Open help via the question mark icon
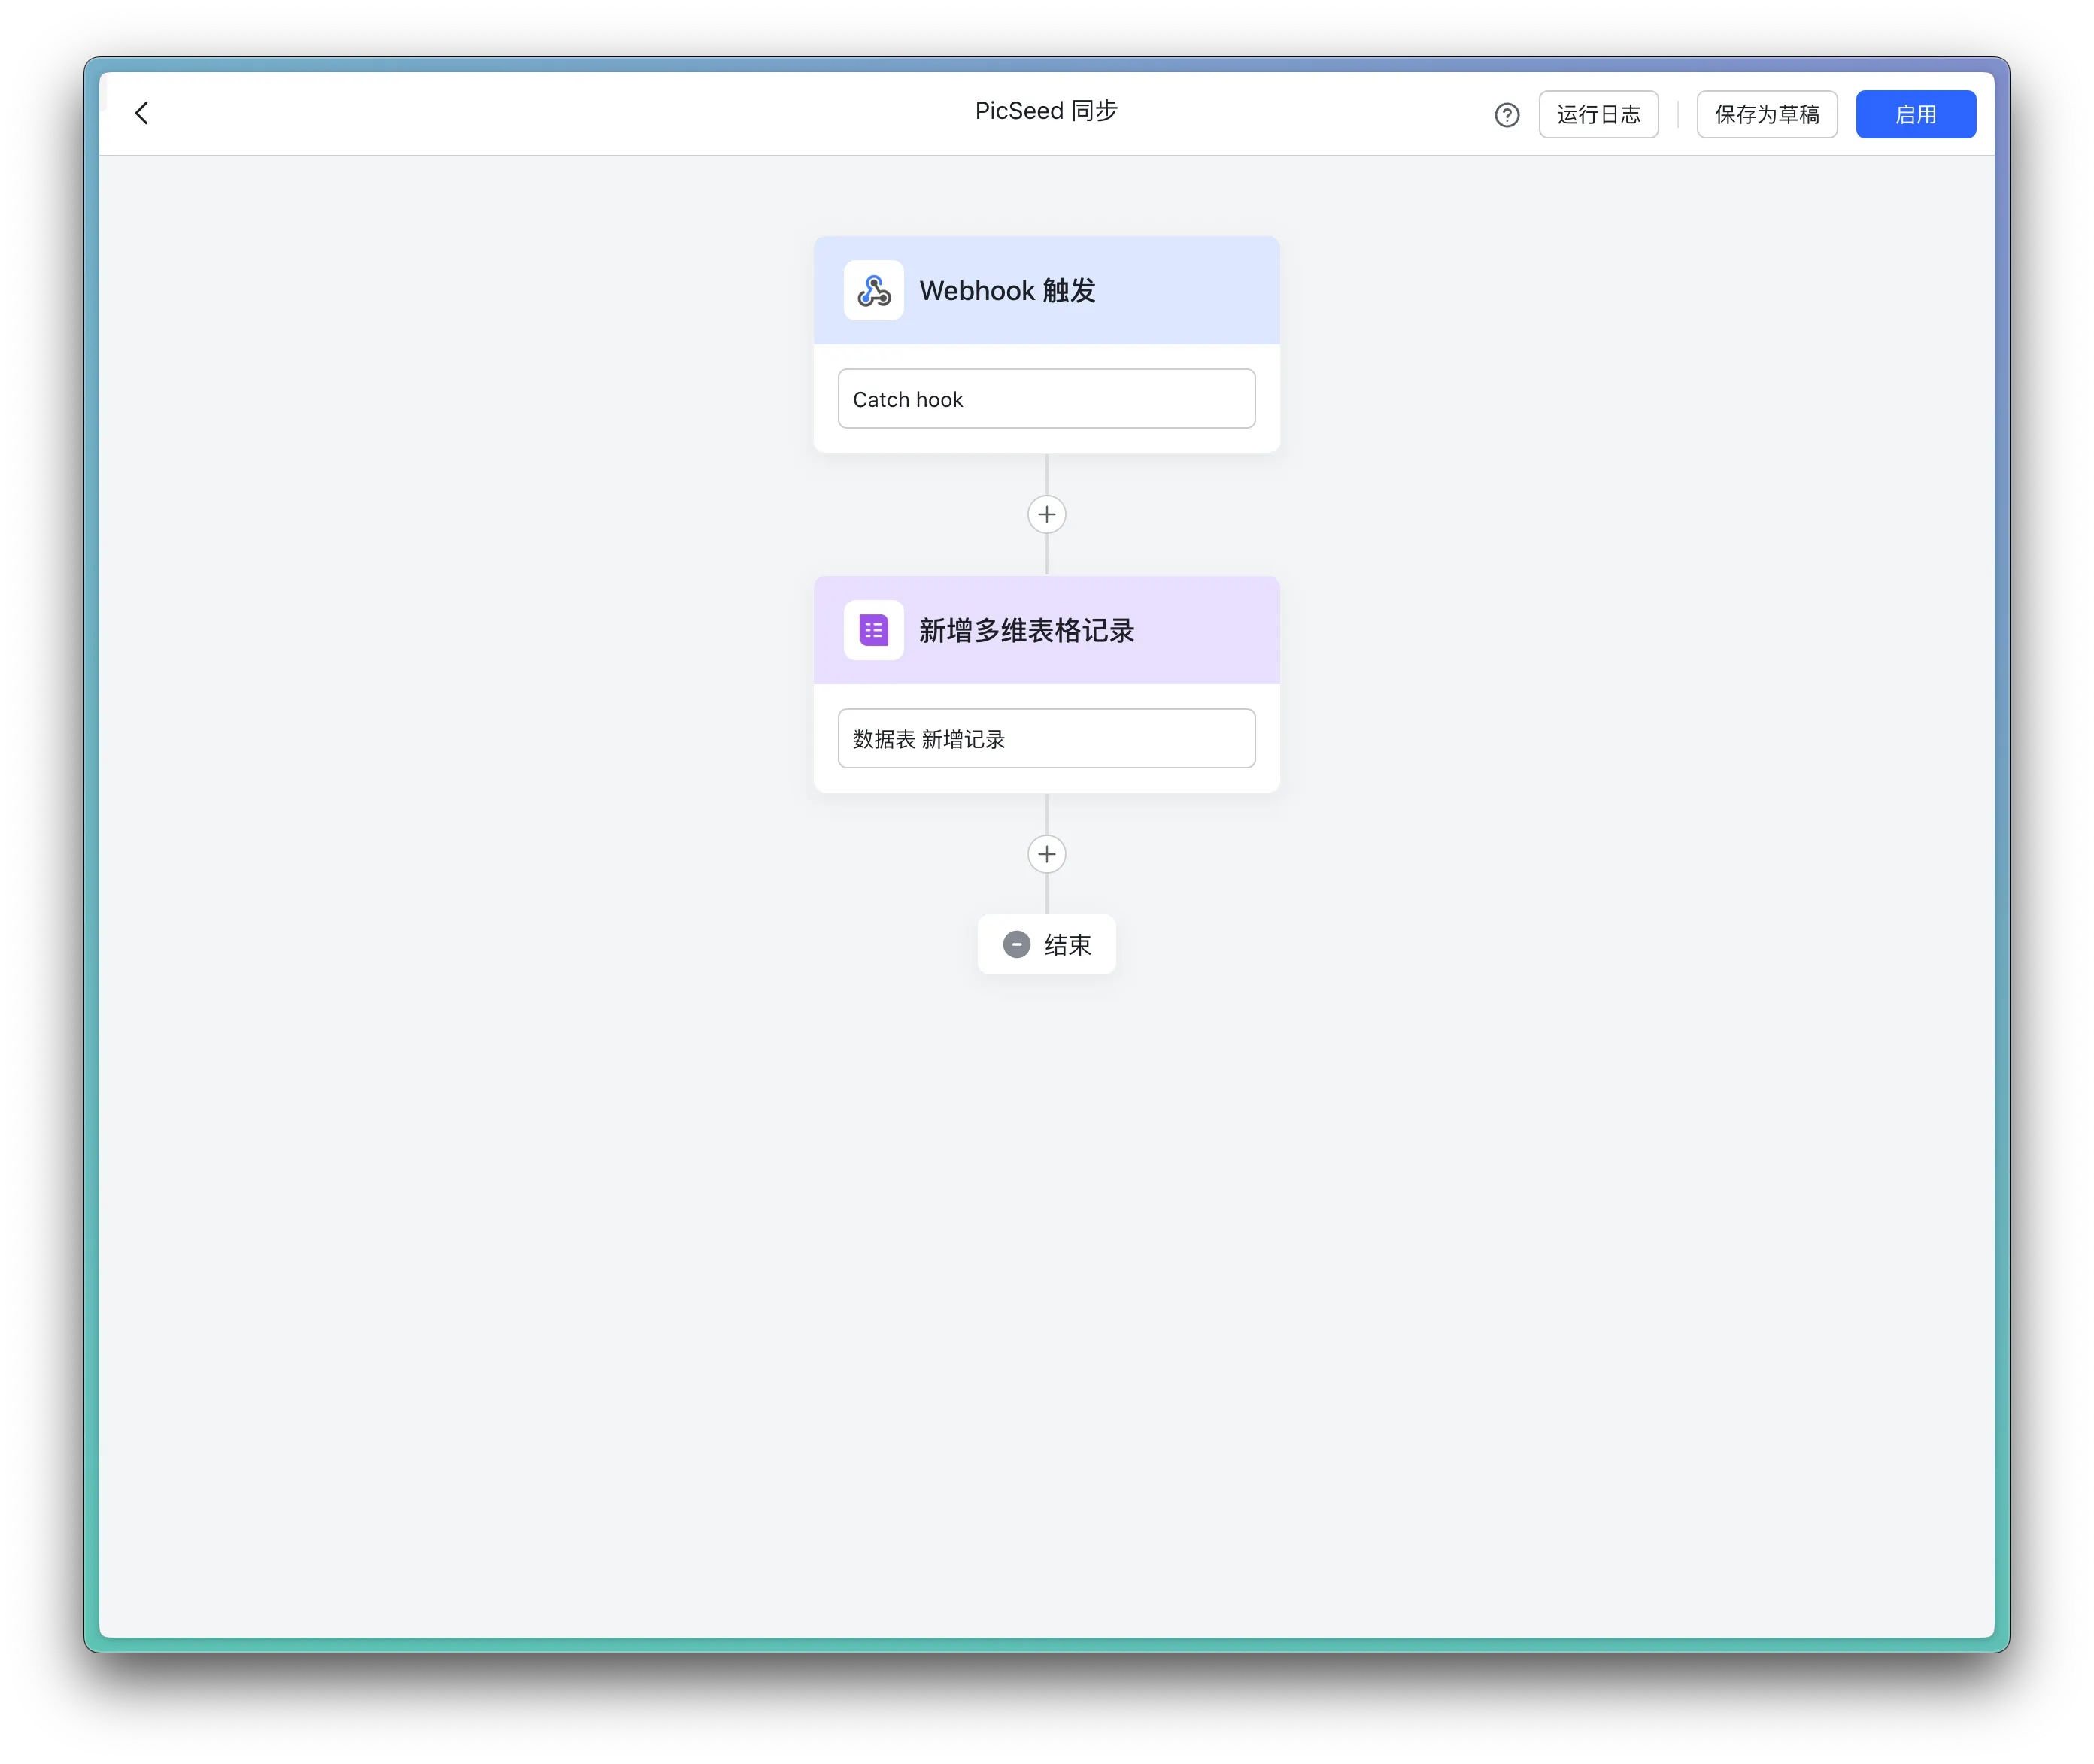Viewport: 2094px width, 1764px height. tap(1507, 115)
